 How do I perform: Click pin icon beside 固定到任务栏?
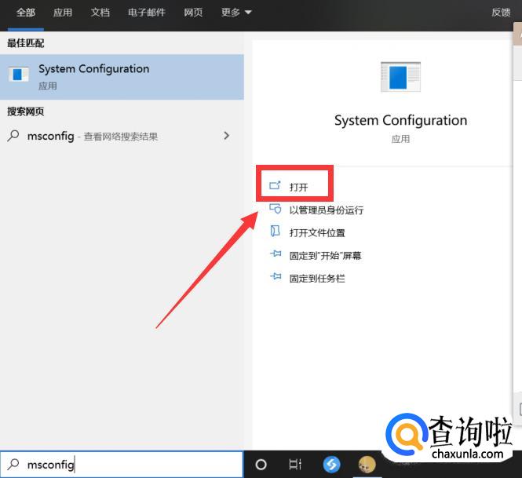[276, 276]
